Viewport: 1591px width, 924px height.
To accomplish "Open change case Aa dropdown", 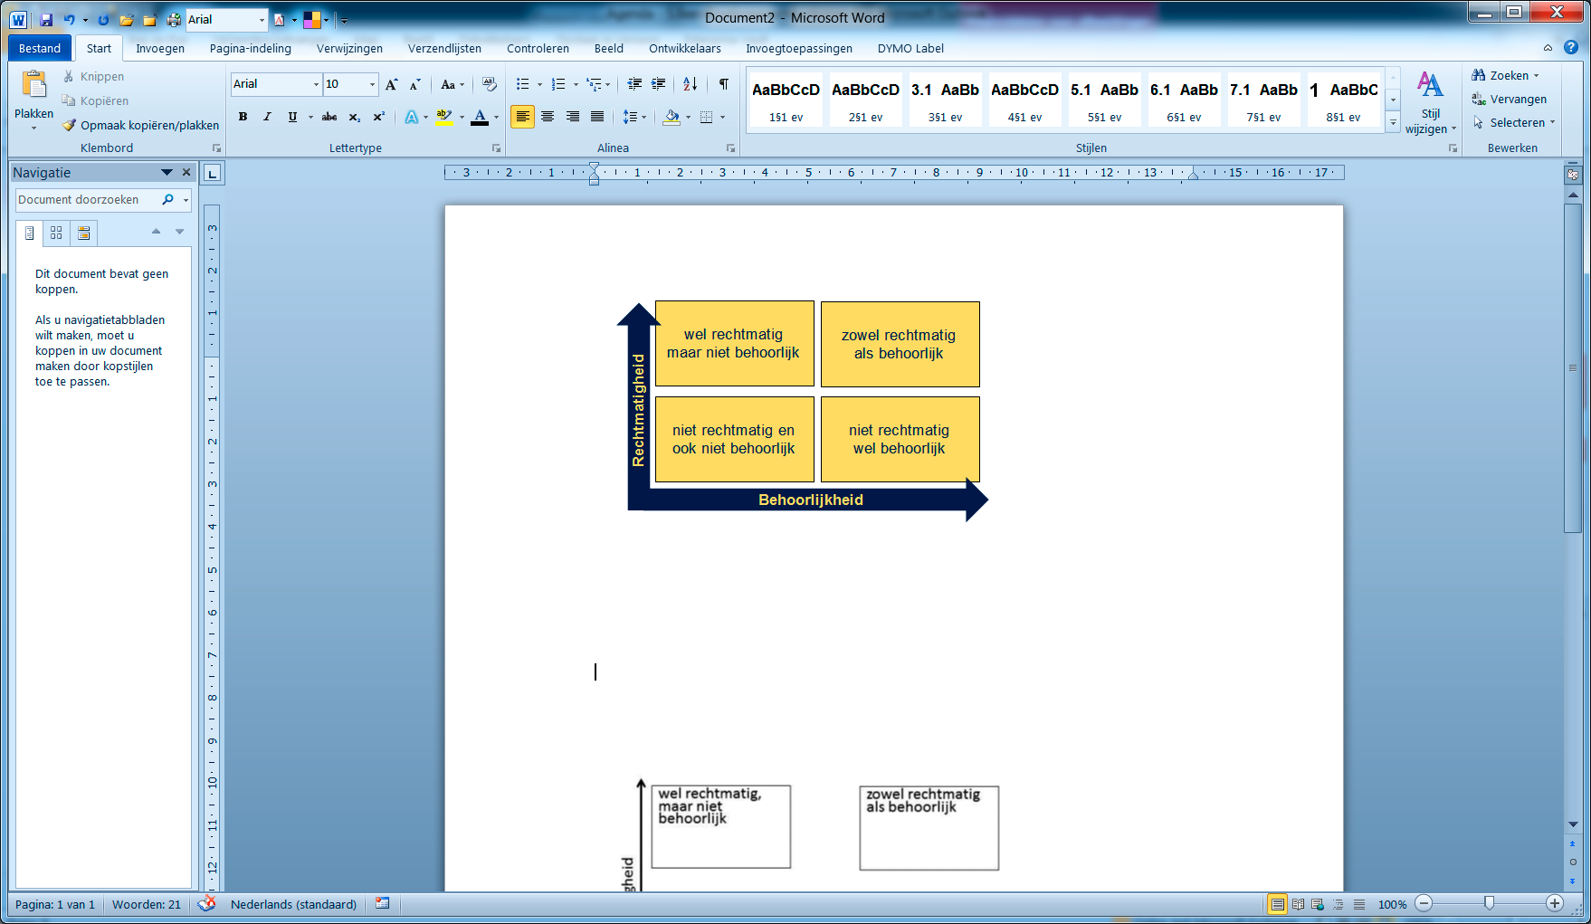I will coord(452,84).
